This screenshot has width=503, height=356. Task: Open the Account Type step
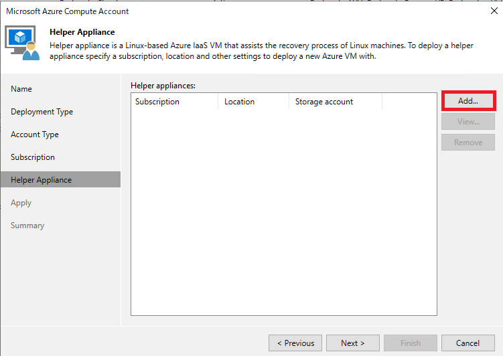pos(61,135)
